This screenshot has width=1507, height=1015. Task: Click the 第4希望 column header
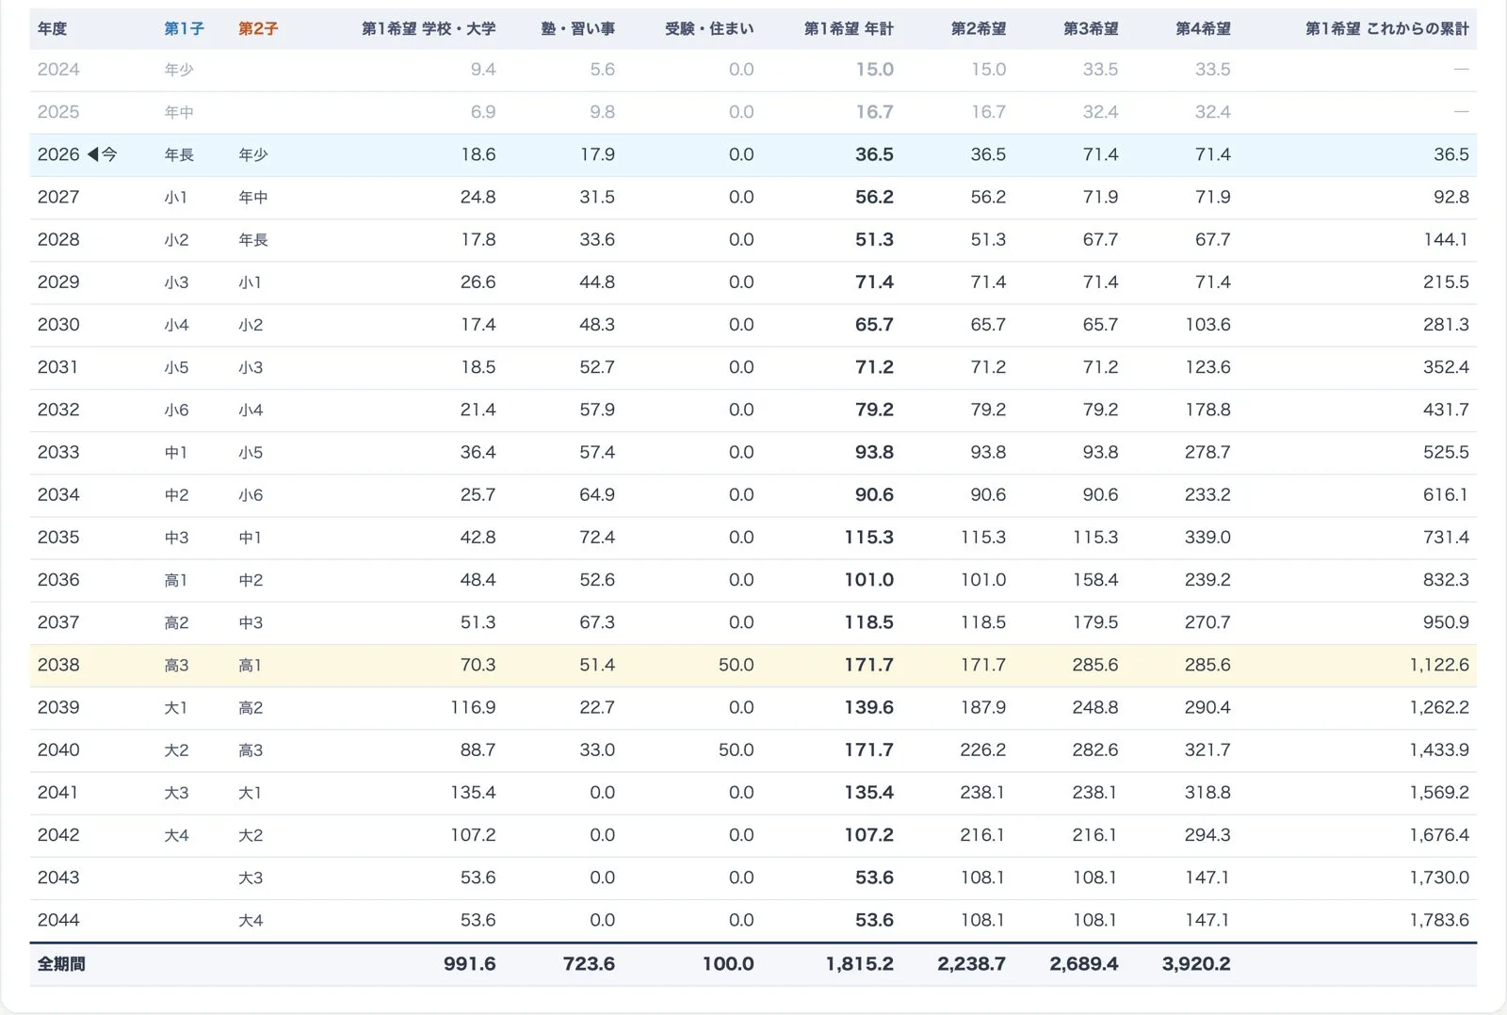coord(1203,29)
